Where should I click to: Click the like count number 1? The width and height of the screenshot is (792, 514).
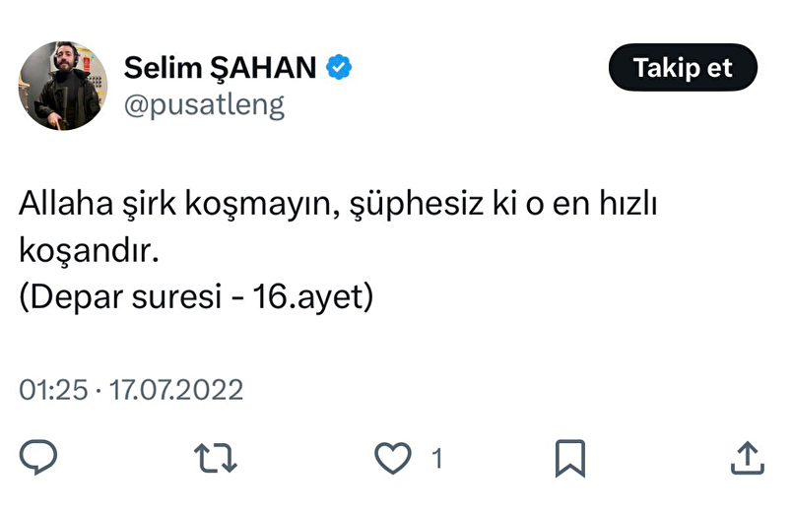click(x=436, y=458)
